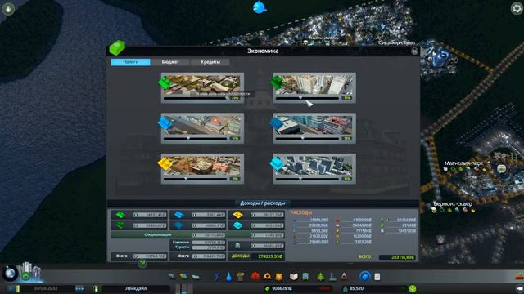The height and width of the screenshot is (294, 524).
Task: Click the population count 85,520
Action: point(356,288)
